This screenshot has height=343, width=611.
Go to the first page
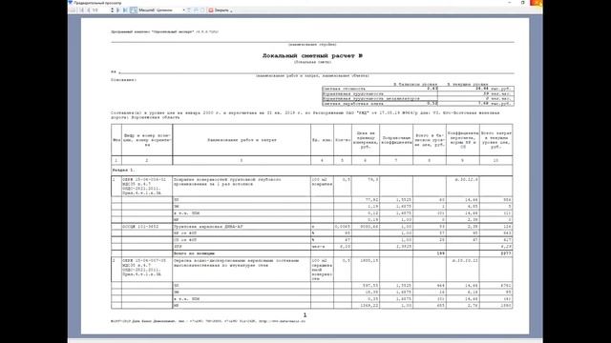(82, 10)
